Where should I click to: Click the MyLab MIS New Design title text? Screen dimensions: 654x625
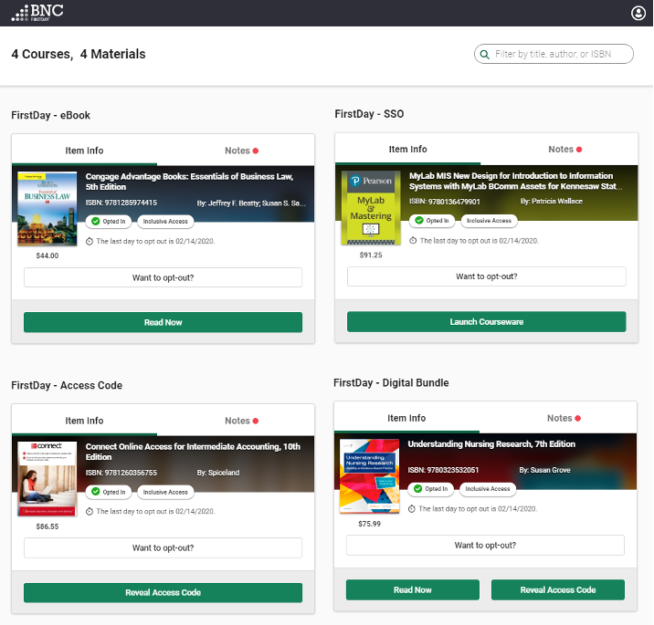coord(515,181)
